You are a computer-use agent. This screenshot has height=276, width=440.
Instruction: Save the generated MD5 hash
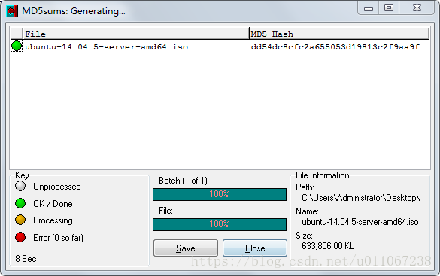(186, 247)
